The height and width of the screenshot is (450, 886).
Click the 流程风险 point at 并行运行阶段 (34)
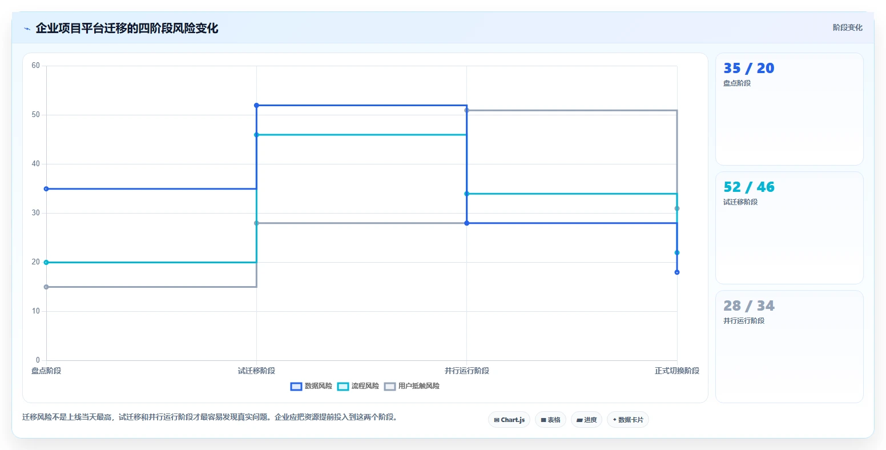pyautogui.click(x=467, y=194)
